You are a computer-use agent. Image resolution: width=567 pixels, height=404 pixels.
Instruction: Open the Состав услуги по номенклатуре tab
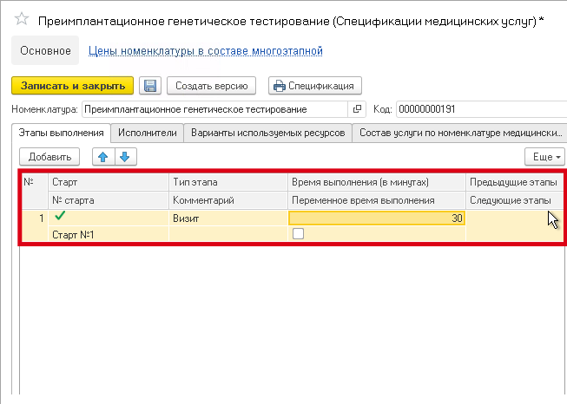(x=458, y=133)
